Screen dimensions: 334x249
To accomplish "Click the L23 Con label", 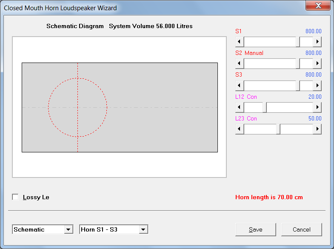I will pos(246,119).
